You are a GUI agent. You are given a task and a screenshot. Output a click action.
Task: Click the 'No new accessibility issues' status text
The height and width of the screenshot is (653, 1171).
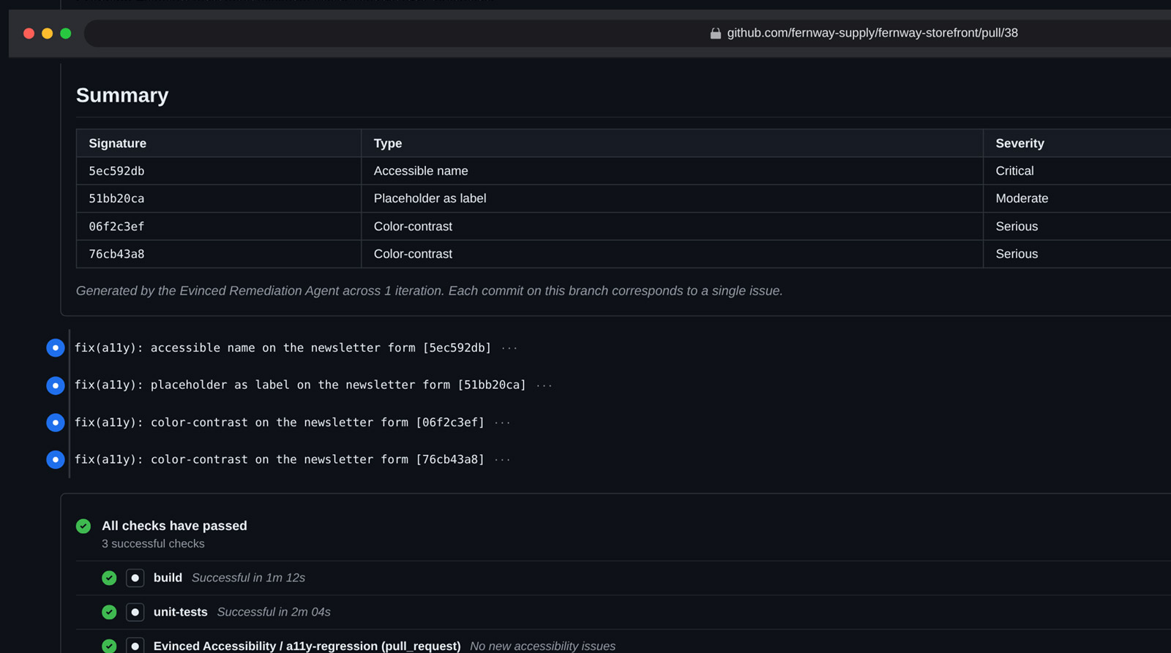[x=542, y=646]
